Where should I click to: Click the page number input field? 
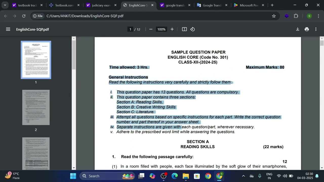click(x=130, y=29)
